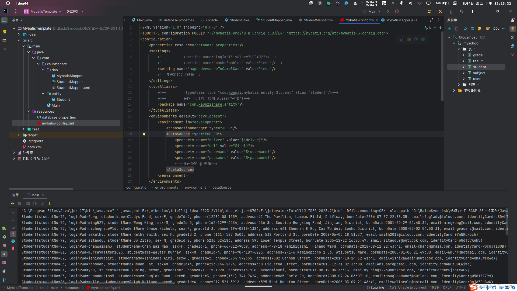Screen dimensions: 517x291
Task: Select Main run configuration dropdown
Action: (x=372, y=11)
